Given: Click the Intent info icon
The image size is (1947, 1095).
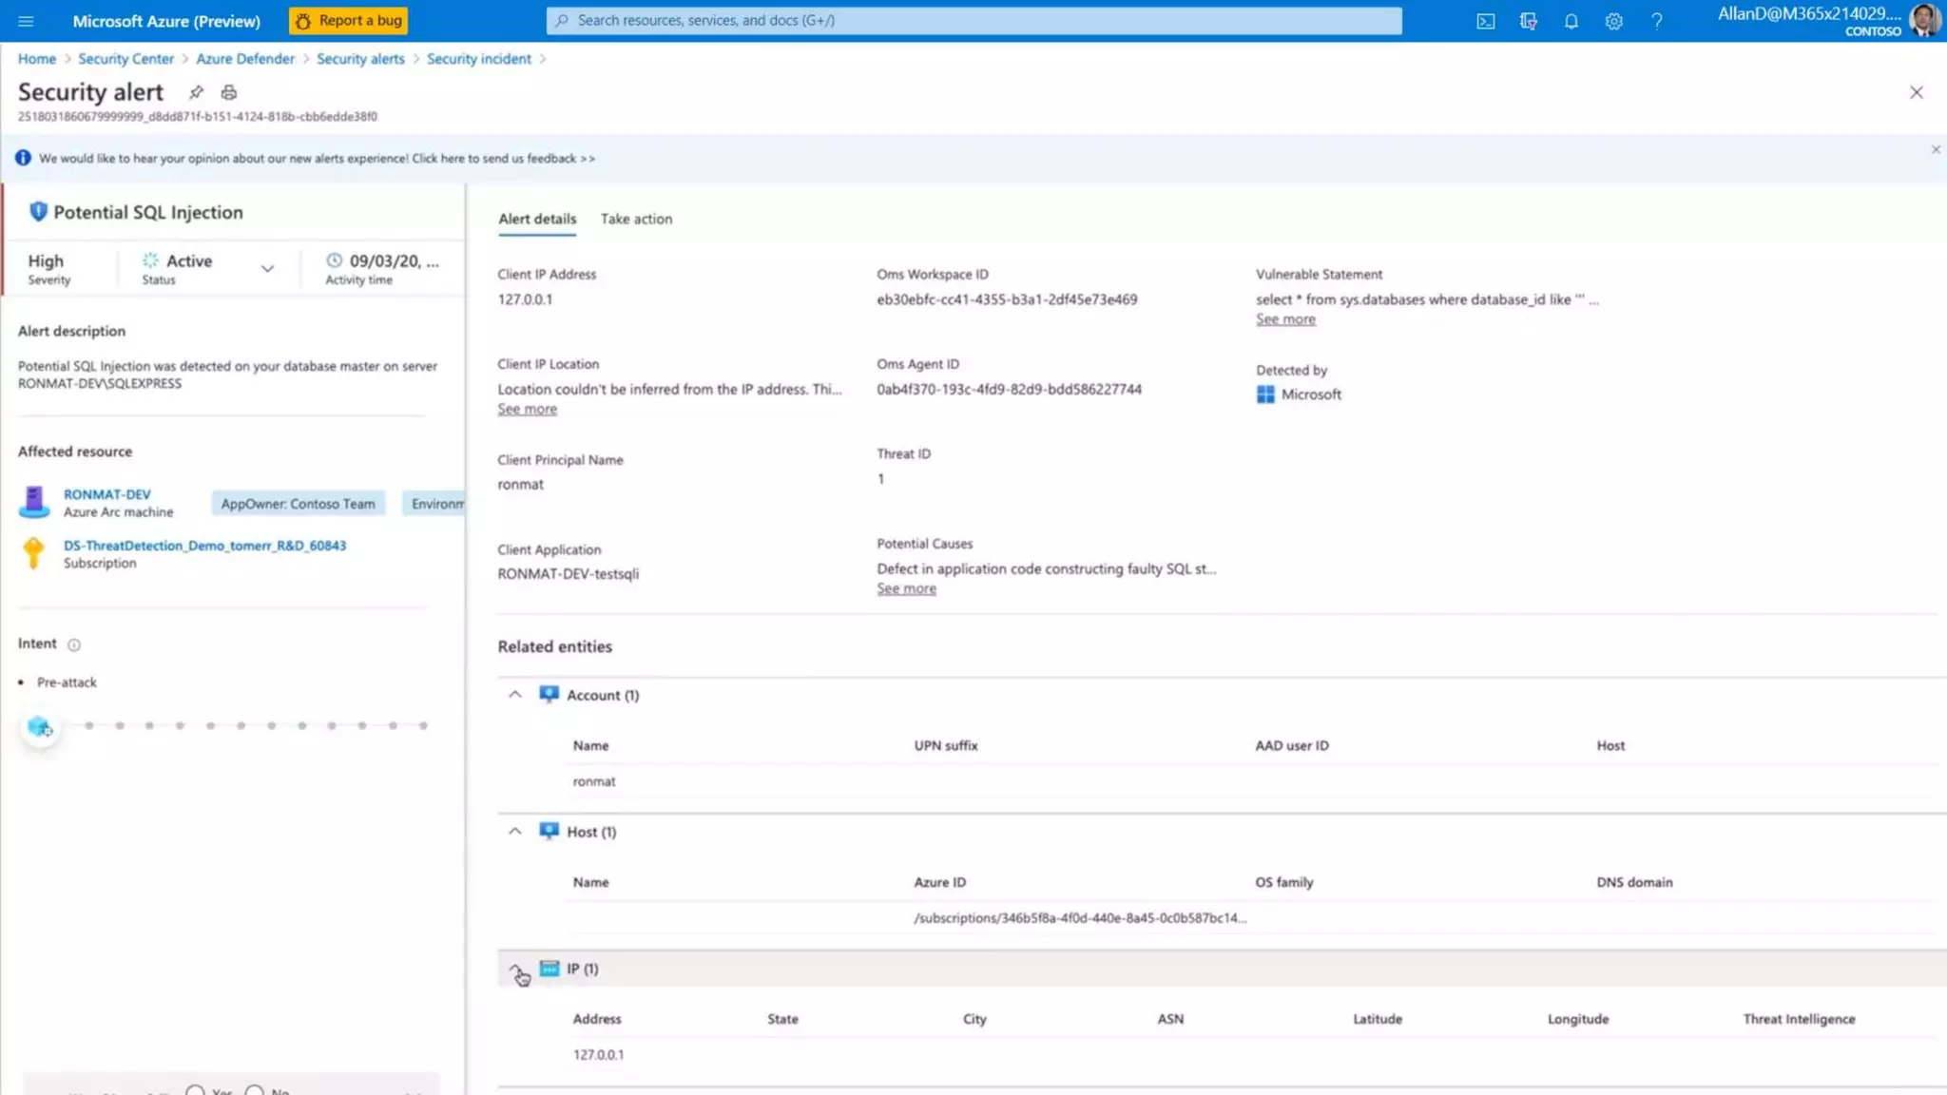Looking at the screenshot, I should pos(74,644).
